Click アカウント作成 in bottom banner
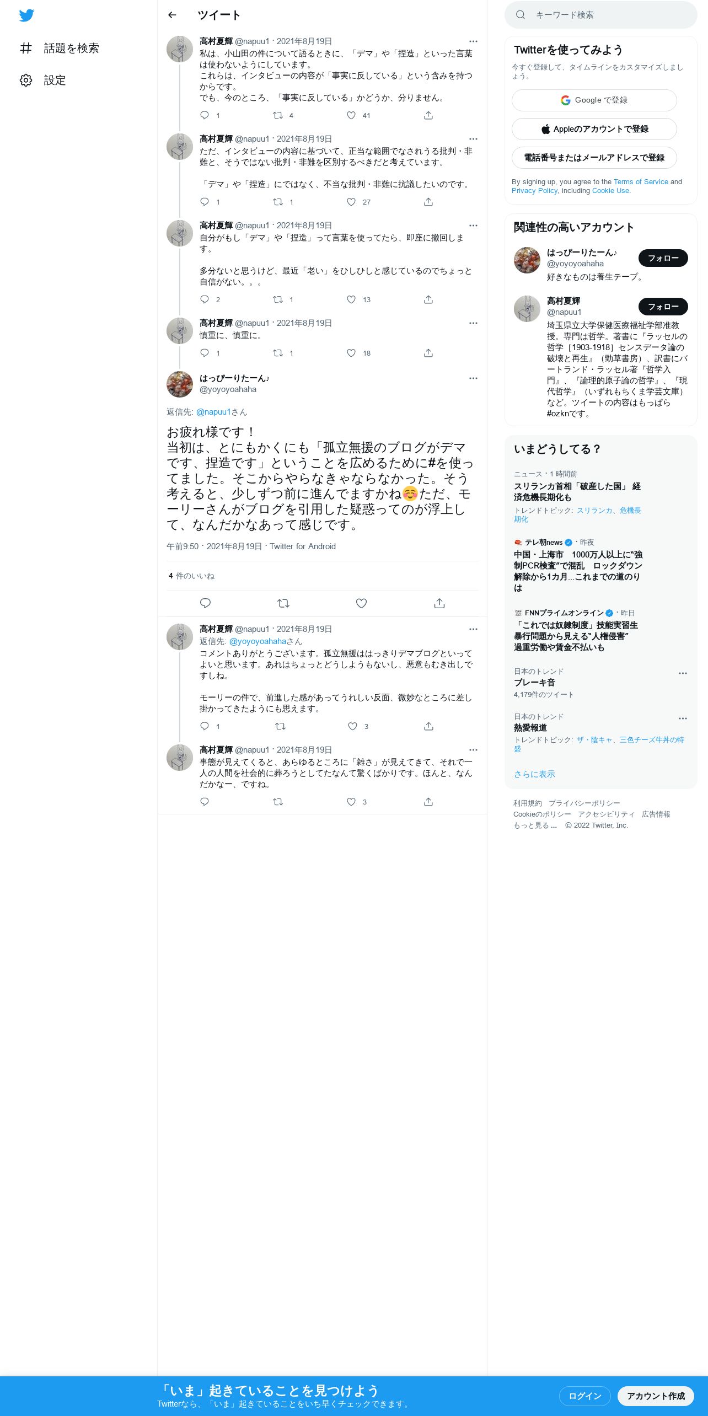Screen dimensions: 708x1416 point(656,1396)
